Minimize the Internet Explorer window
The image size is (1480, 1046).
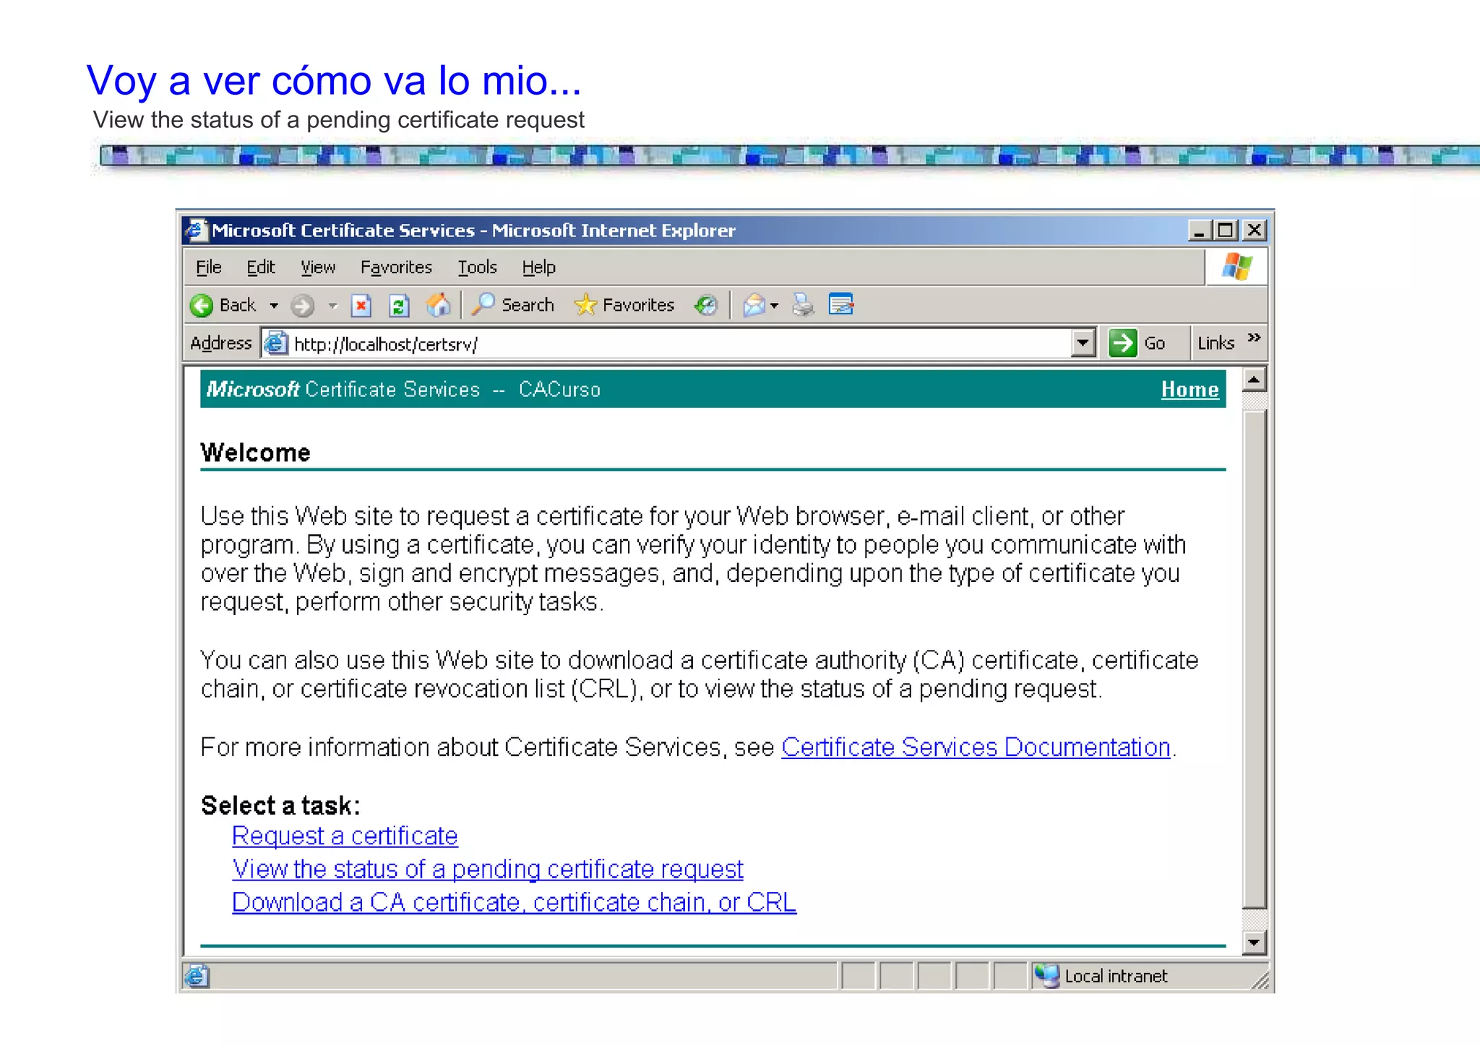click(x=1200, y=231)
